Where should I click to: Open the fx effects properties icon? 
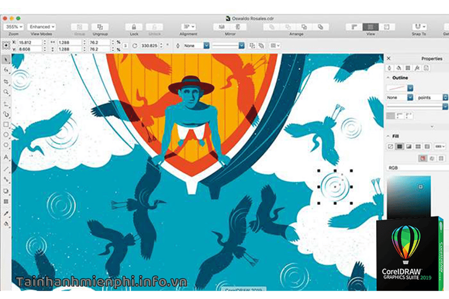(417, 68)
